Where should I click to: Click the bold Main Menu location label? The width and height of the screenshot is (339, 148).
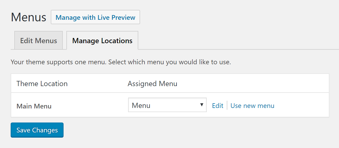tap(34, 106)
